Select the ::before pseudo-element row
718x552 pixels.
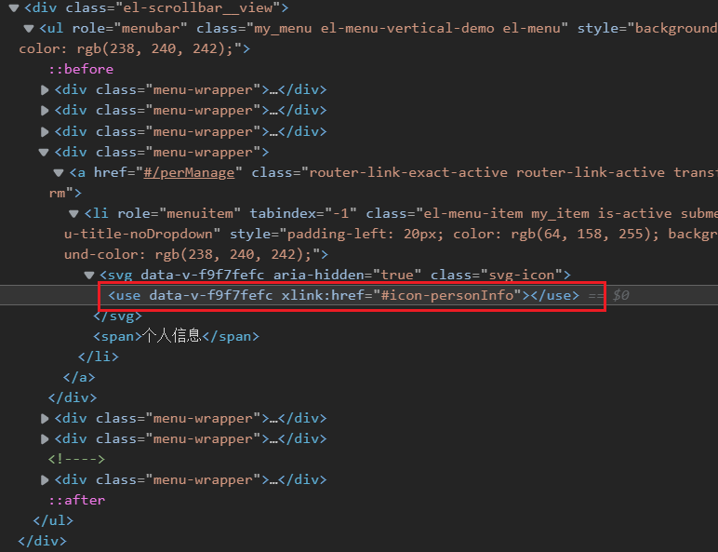pos(81,69)
